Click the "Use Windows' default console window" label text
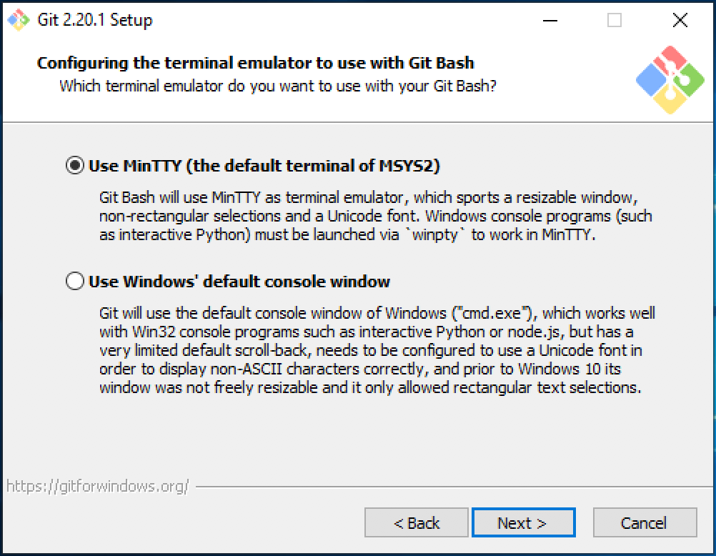This screenshot has height=556, width=716. click(x=239, y=281)
